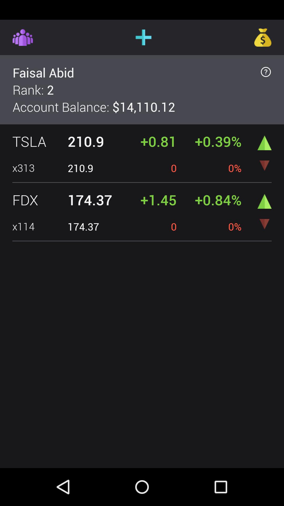The width and height of the screenshot is (284, 506).
Task: Select the TSLA ticker symbol
Action: coord(29,142)
